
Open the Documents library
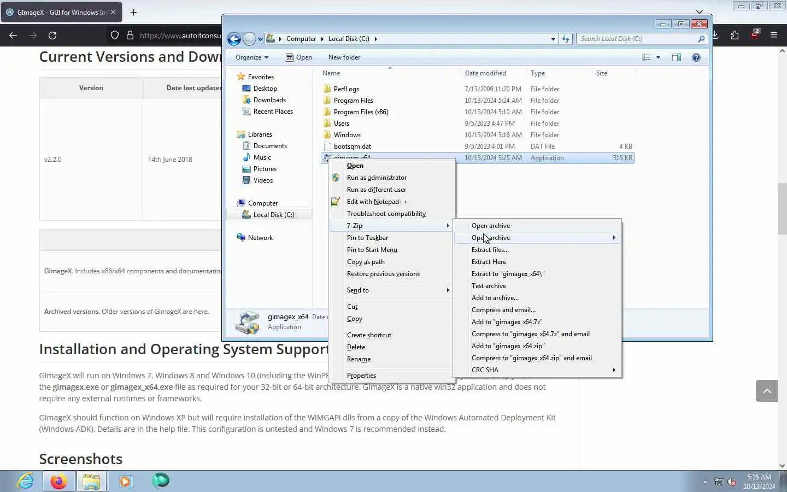[x=270, y=146]
